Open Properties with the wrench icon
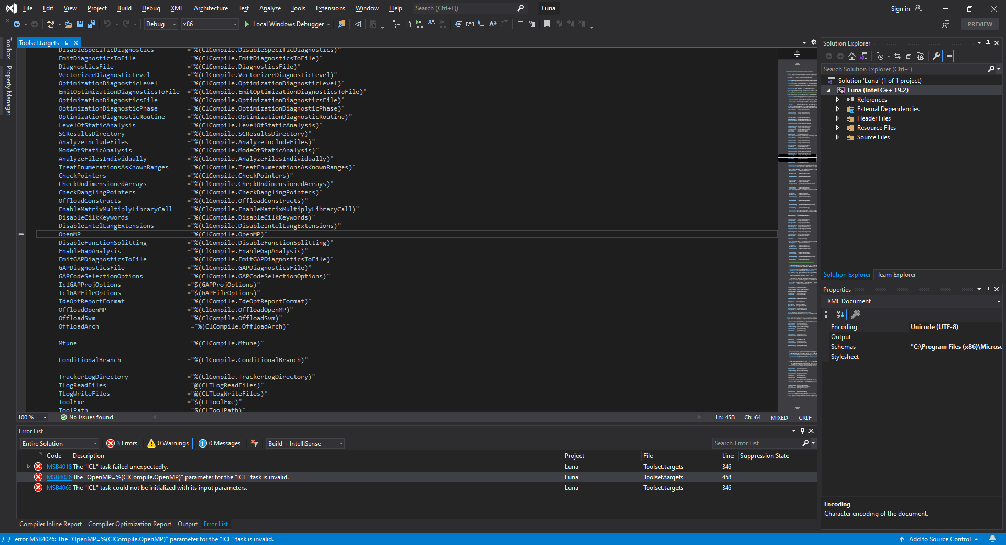 (x=936, y=56)
